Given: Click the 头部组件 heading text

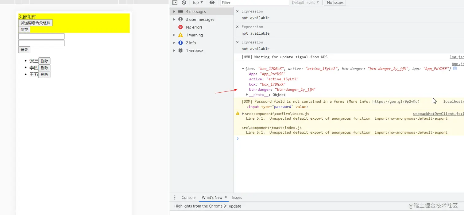Looking at the screenshot, I should 27,17.
